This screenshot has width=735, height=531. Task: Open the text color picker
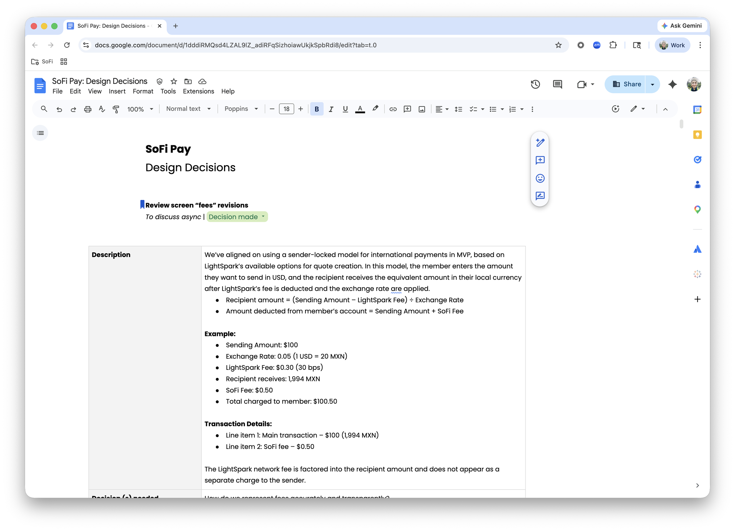tap(360, 109)
